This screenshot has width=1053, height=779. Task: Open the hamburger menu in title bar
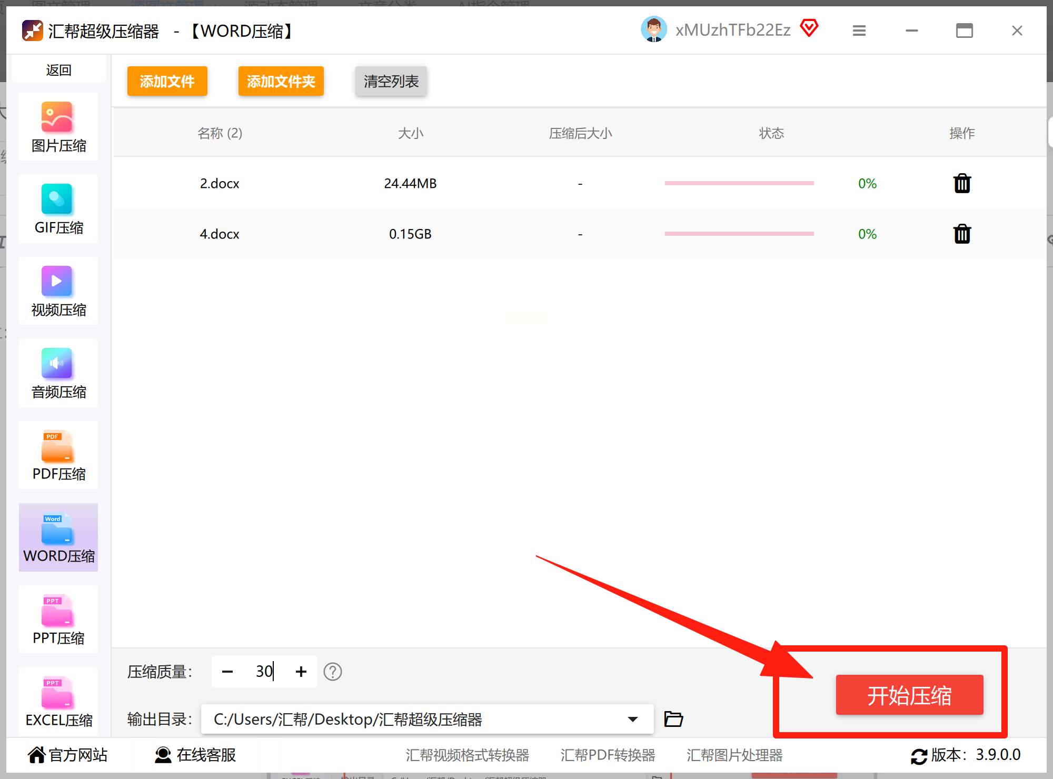(859, 31)
